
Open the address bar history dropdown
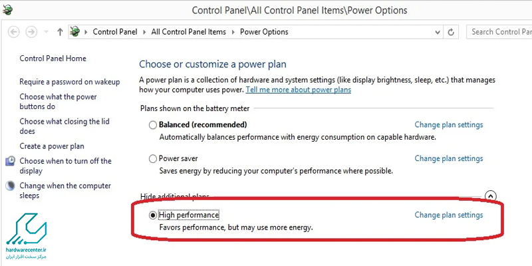coord(436,32)
